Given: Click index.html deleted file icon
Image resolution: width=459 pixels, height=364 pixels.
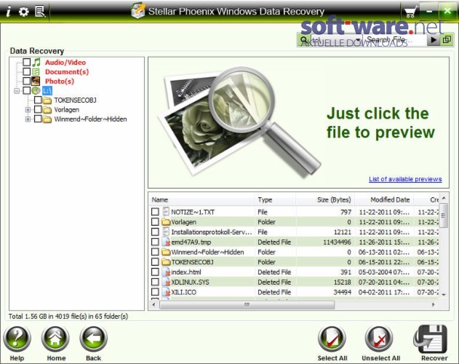Looking at the screenshot, I should [x=166, y=272].
